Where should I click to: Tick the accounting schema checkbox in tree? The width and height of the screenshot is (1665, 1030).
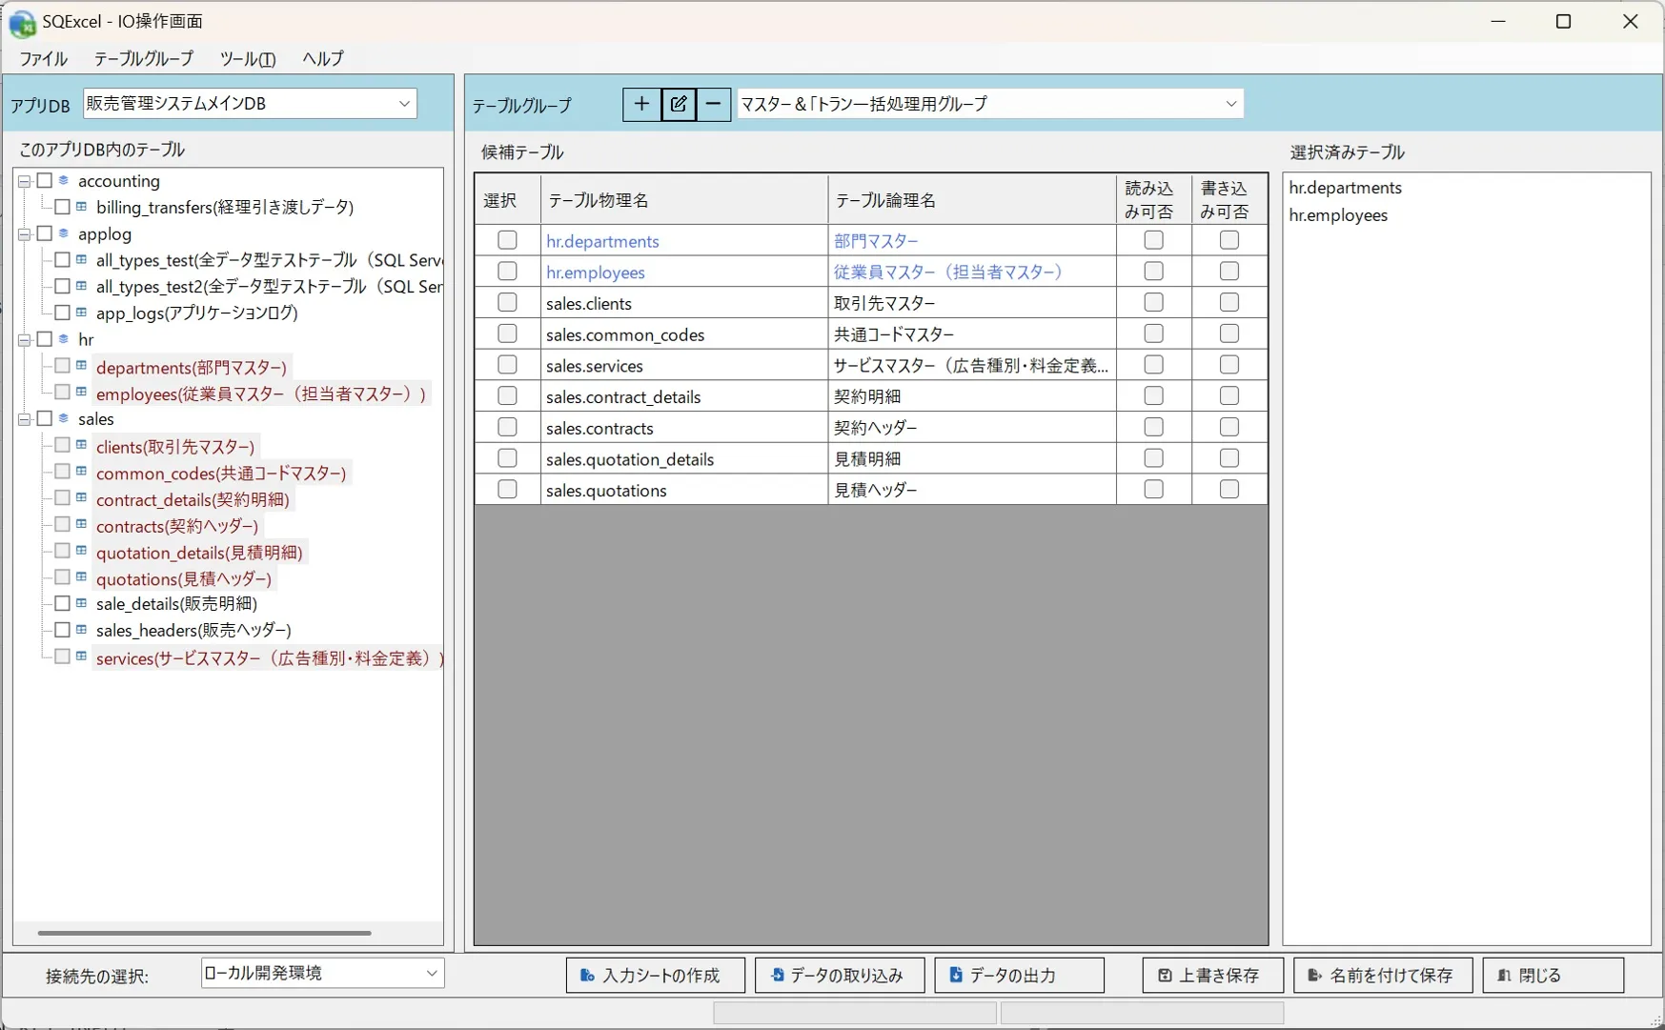point(45,180)
